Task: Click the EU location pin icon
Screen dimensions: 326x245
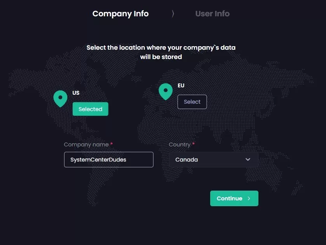Action: [x=166, y=91]
